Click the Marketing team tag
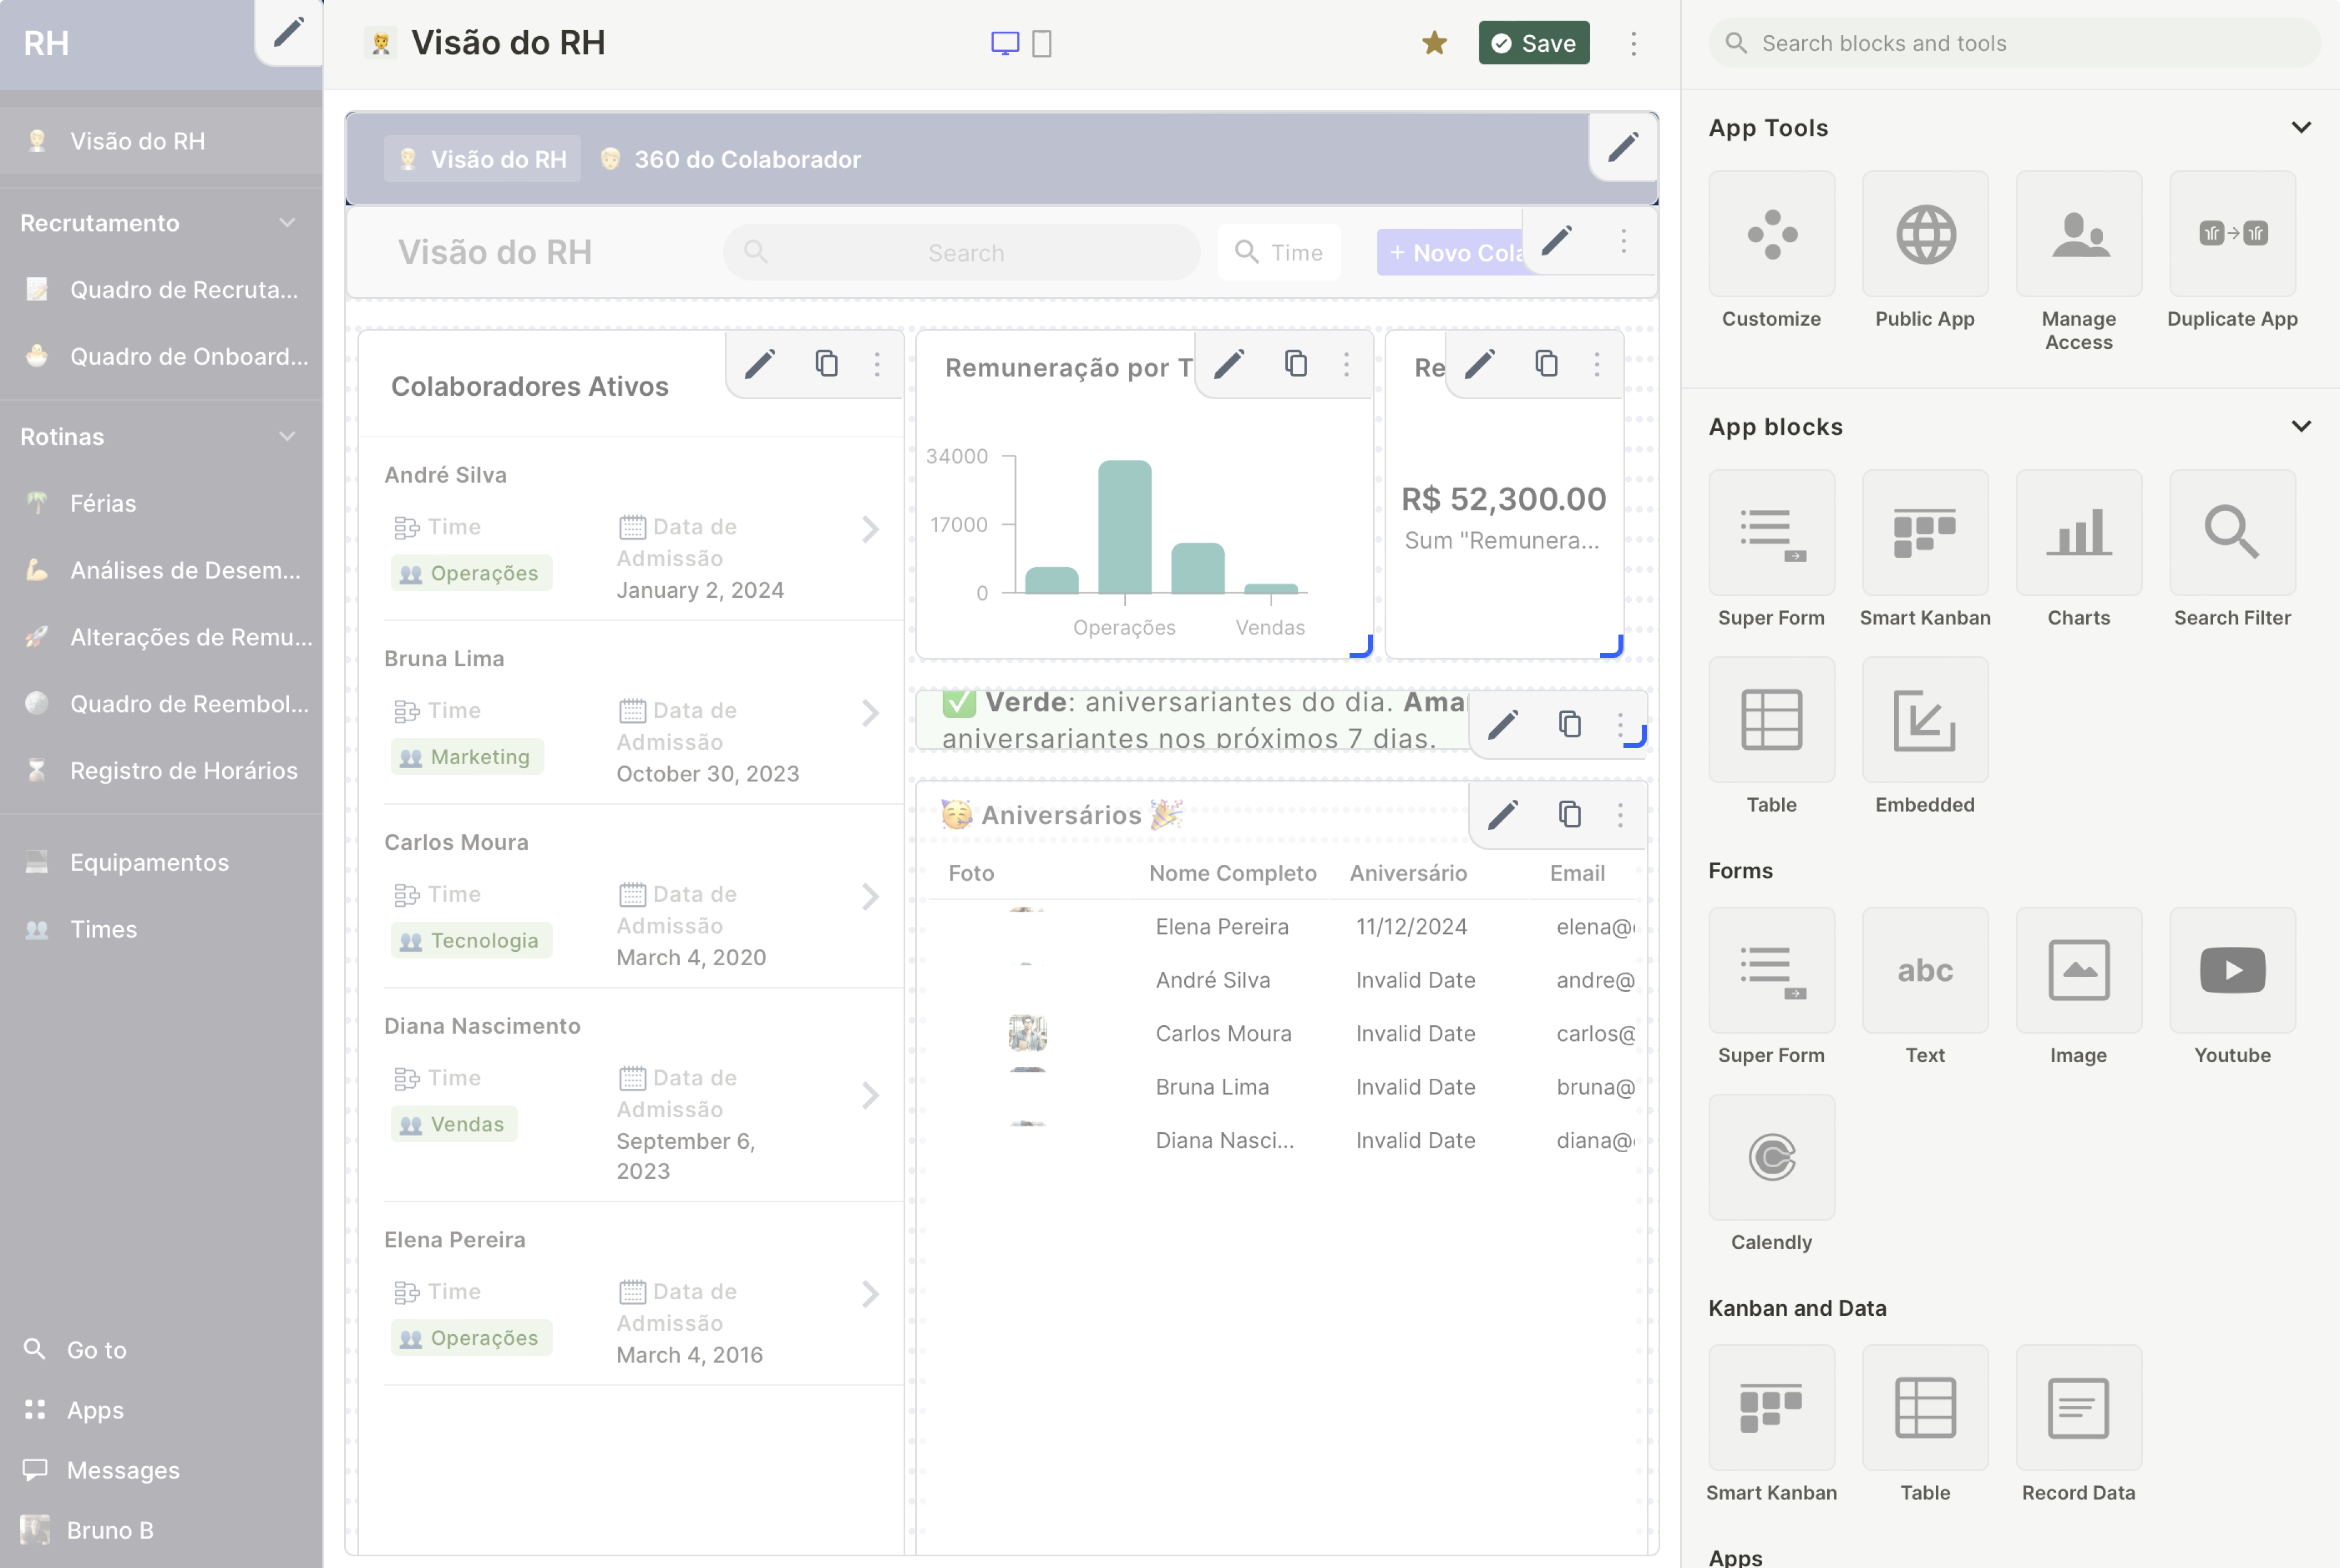Screen dimensions: 2340x1568 [467, 757]
